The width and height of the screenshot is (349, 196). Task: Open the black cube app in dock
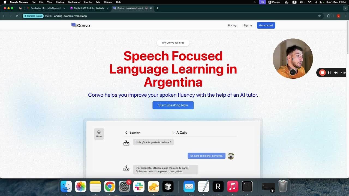click(x=168, y=186)
